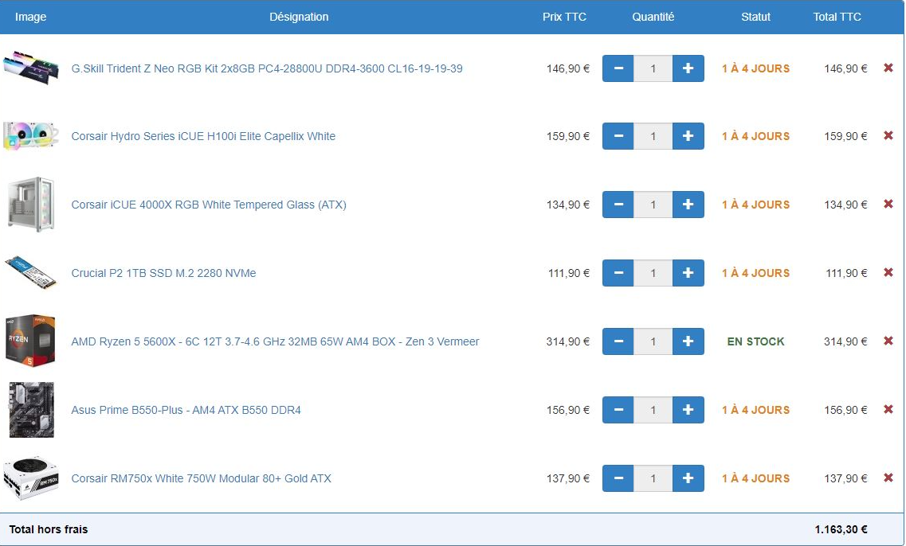Click the Ryzen 5 box thumbnail
The width and height of the screenshot is (906, 546).
(x=30, y=341)
